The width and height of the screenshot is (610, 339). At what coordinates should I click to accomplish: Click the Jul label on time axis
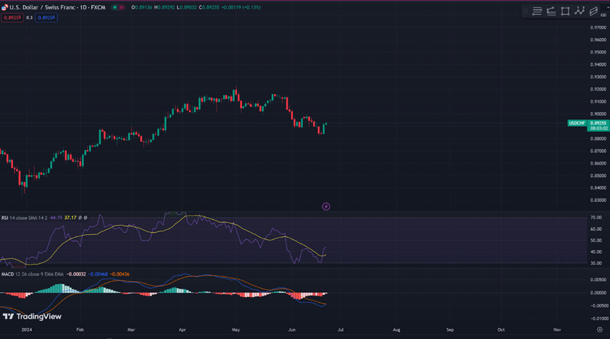340,329
